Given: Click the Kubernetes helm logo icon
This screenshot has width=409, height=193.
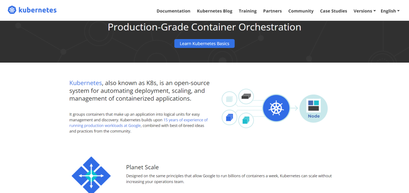Looking at the screenshot, I should (x=12, y=10).
